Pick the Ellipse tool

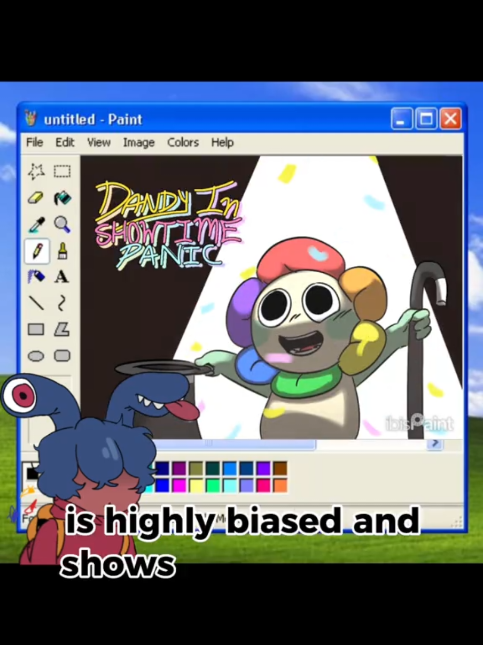(36, 356)
